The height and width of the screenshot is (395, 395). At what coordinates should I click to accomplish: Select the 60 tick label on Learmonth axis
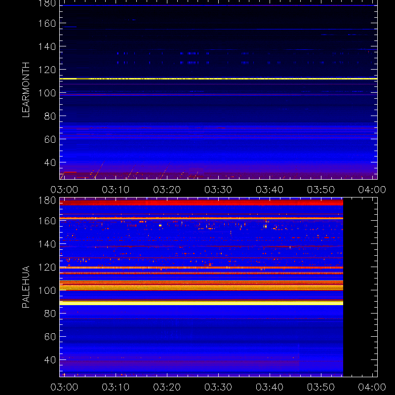pos(50,139)
